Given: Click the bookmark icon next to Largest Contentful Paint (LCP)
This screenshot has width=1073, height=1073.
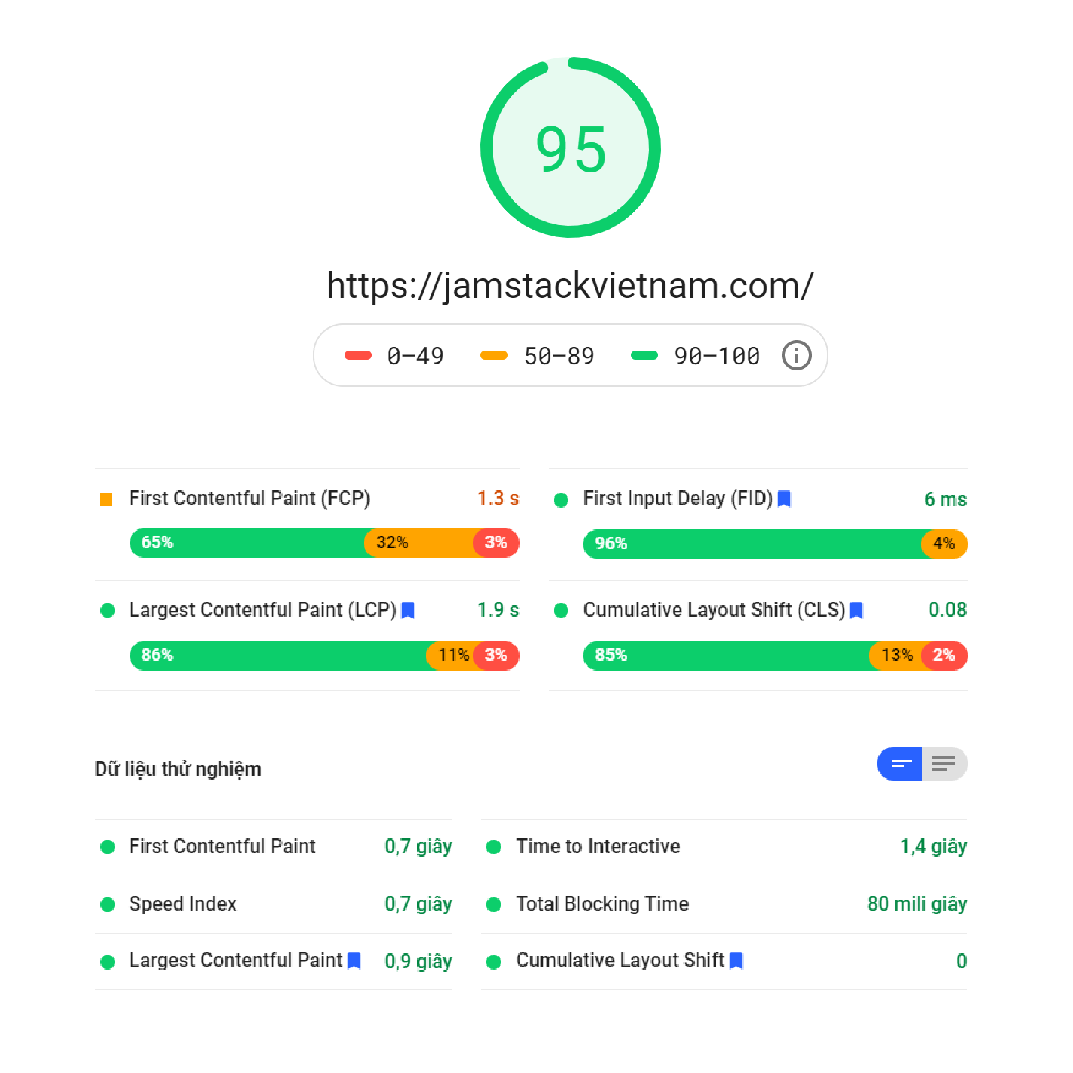Looking at the screenshot, I should pyautogui.click(x=408, y=611).
